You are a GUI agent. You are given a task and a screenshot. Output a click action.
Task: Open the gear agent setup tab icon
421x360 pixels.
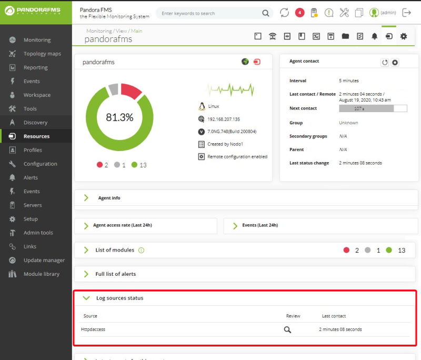[x=404, y=36]
